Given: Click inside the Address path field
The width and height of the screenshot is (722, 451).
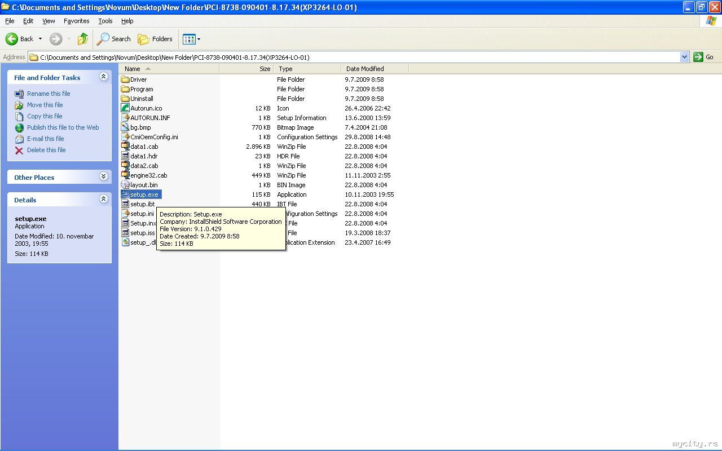Looking at the screenshot, I should (x=359, y=57).
